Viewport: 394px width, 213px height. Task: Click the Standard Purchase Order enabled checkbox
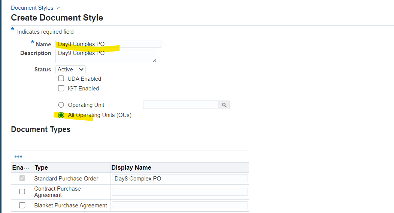22,178
